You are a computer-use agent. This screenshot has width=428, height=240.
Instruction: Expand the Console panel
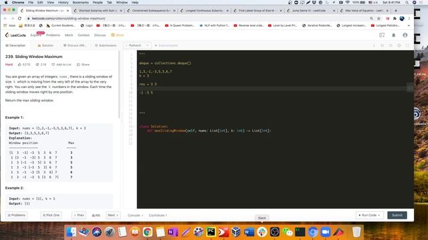coord(135,215)
